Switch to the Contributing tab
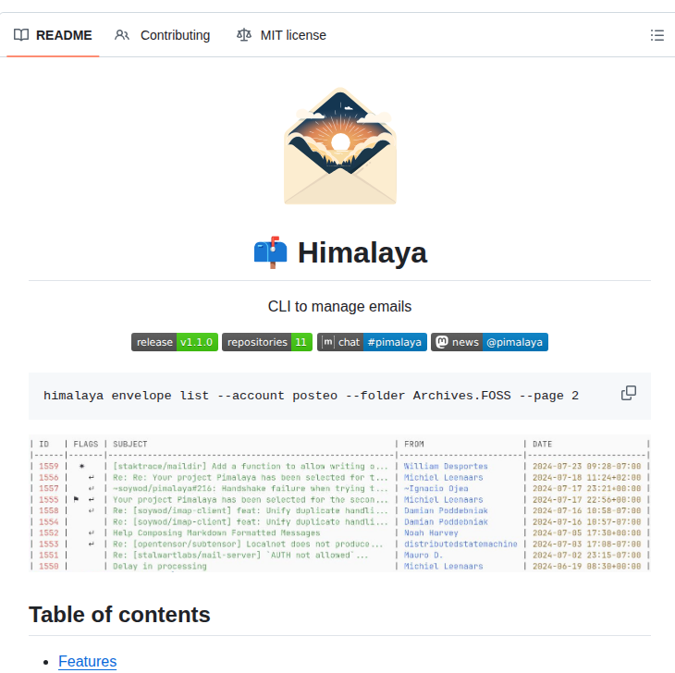The image size is (675, 673). click(163, 35)
